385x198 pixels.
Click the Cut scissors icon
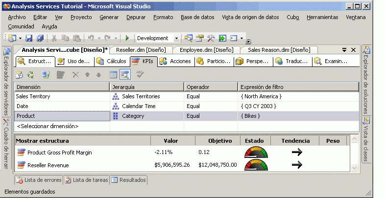coord(54,38)
